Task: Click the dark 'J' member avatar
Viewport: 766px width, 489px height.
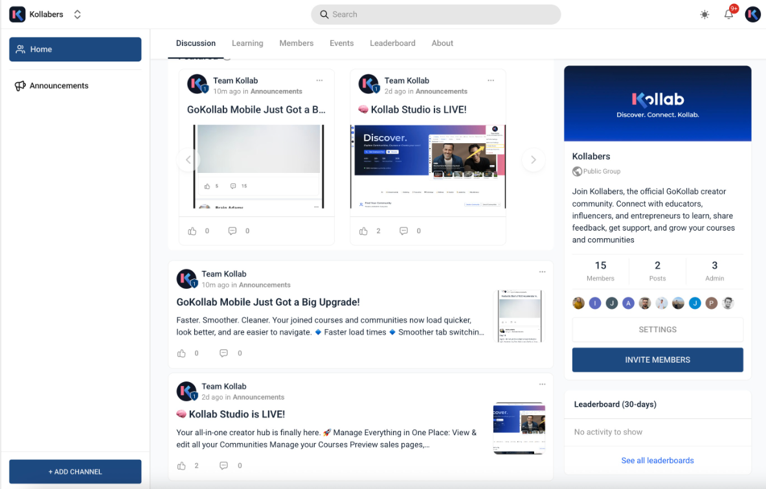Action: click(x=612, y=303)
